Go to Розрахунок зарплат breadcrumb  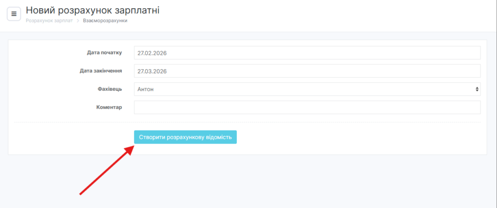[49, 21]
